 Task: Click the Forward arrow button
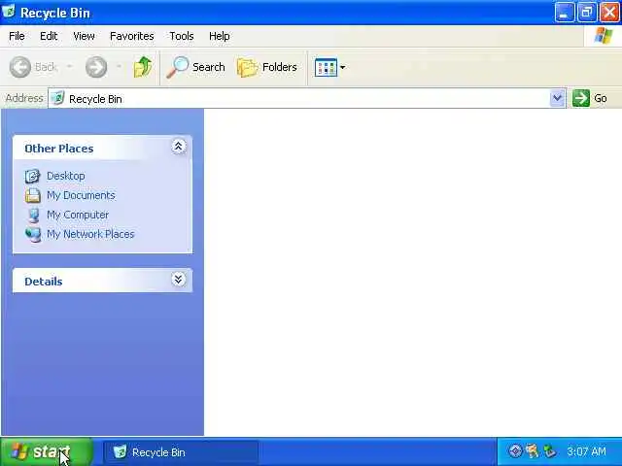pos(96,67)
